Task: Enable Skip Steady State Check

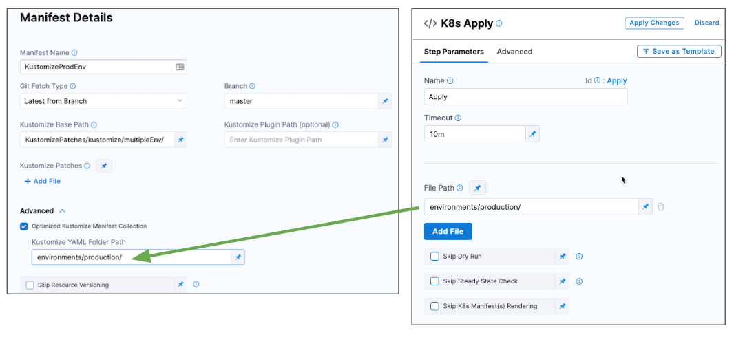Action: 434,281
